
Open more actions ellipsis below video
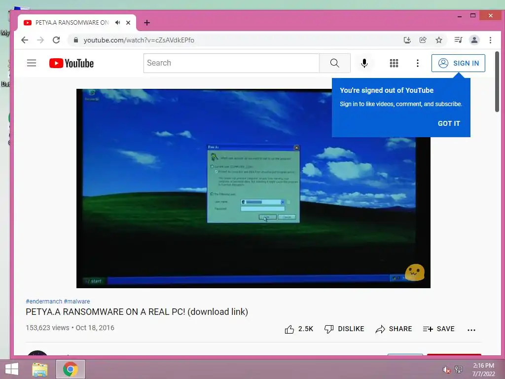471,330
